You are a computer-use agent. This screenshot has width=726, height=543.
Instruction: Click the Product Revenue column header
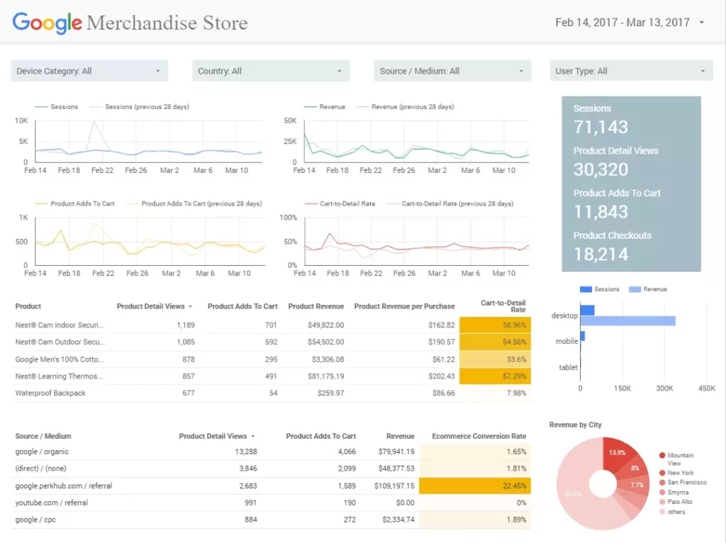click(x=315, y=306)
